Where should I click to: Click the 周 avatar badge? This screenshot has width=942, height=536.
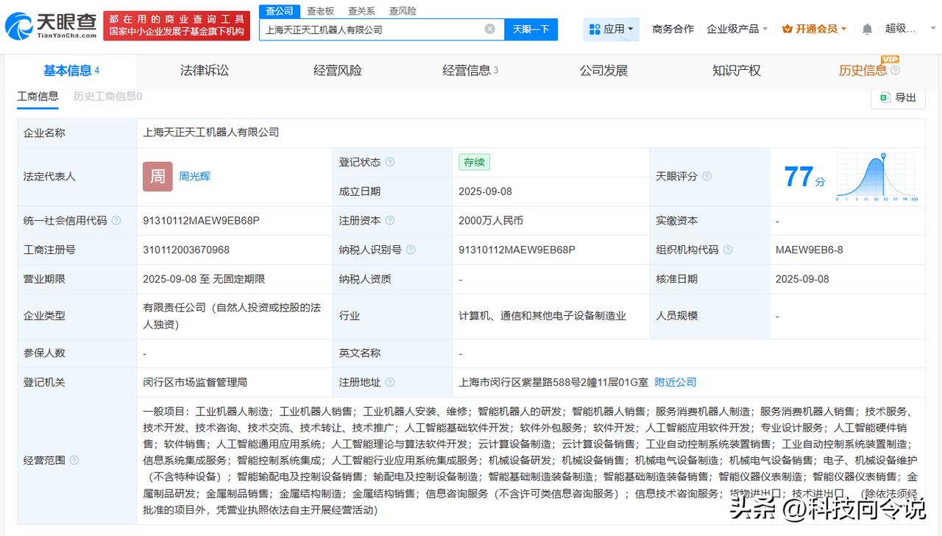pyautogui.click(x=157, y=177)
